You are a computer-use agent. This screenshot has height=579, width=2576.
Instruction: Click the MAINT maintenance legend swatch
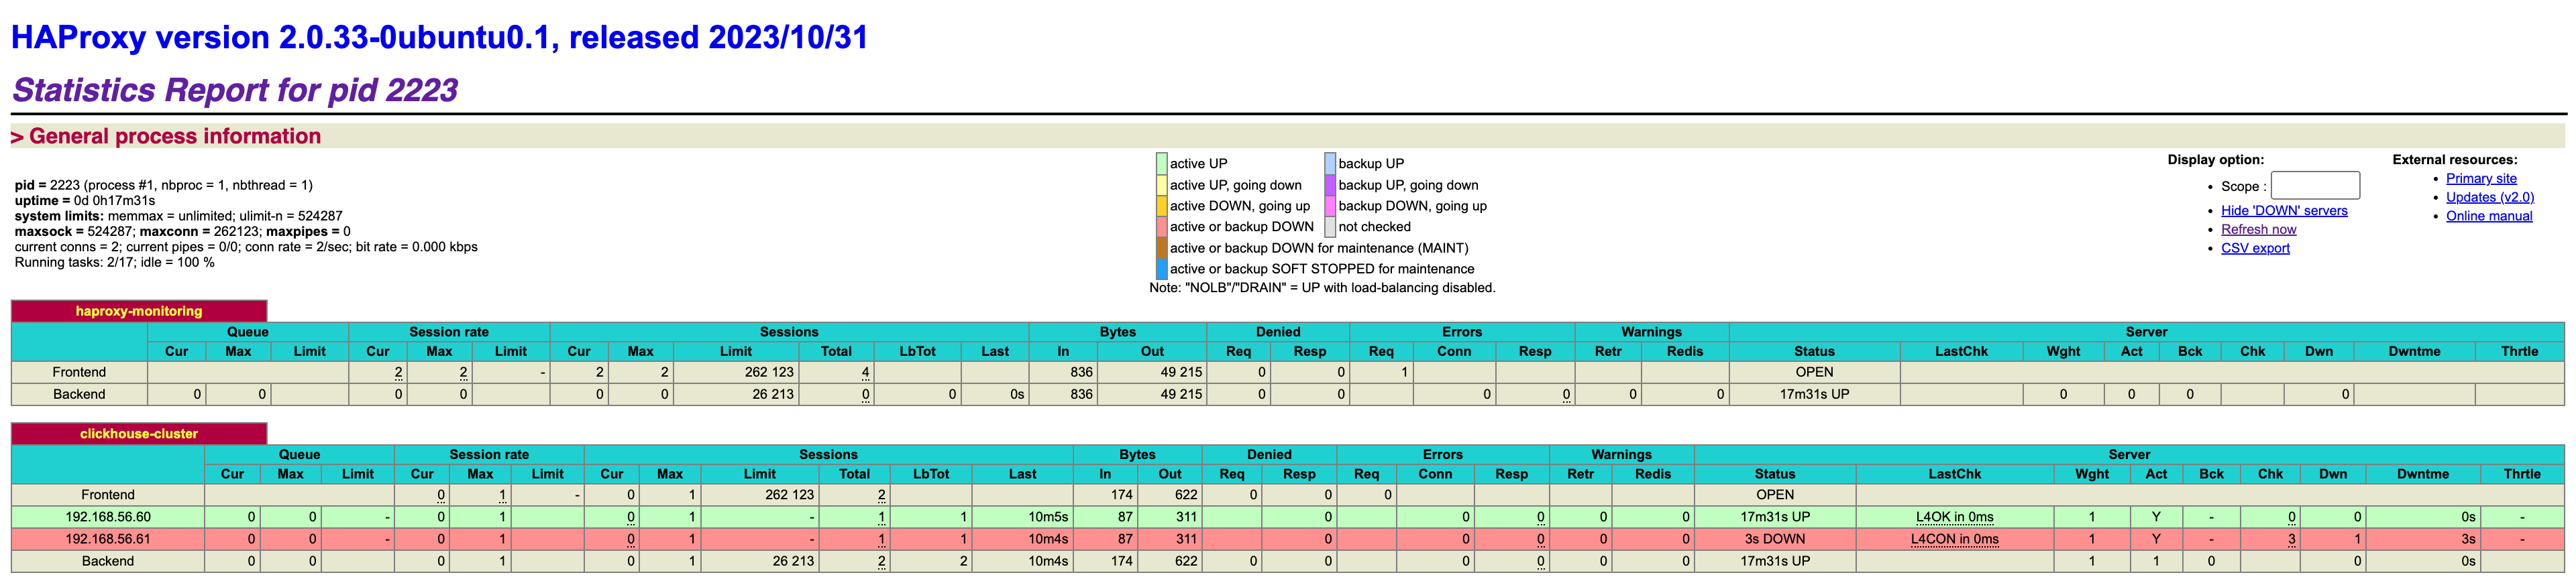[1161, 247]
